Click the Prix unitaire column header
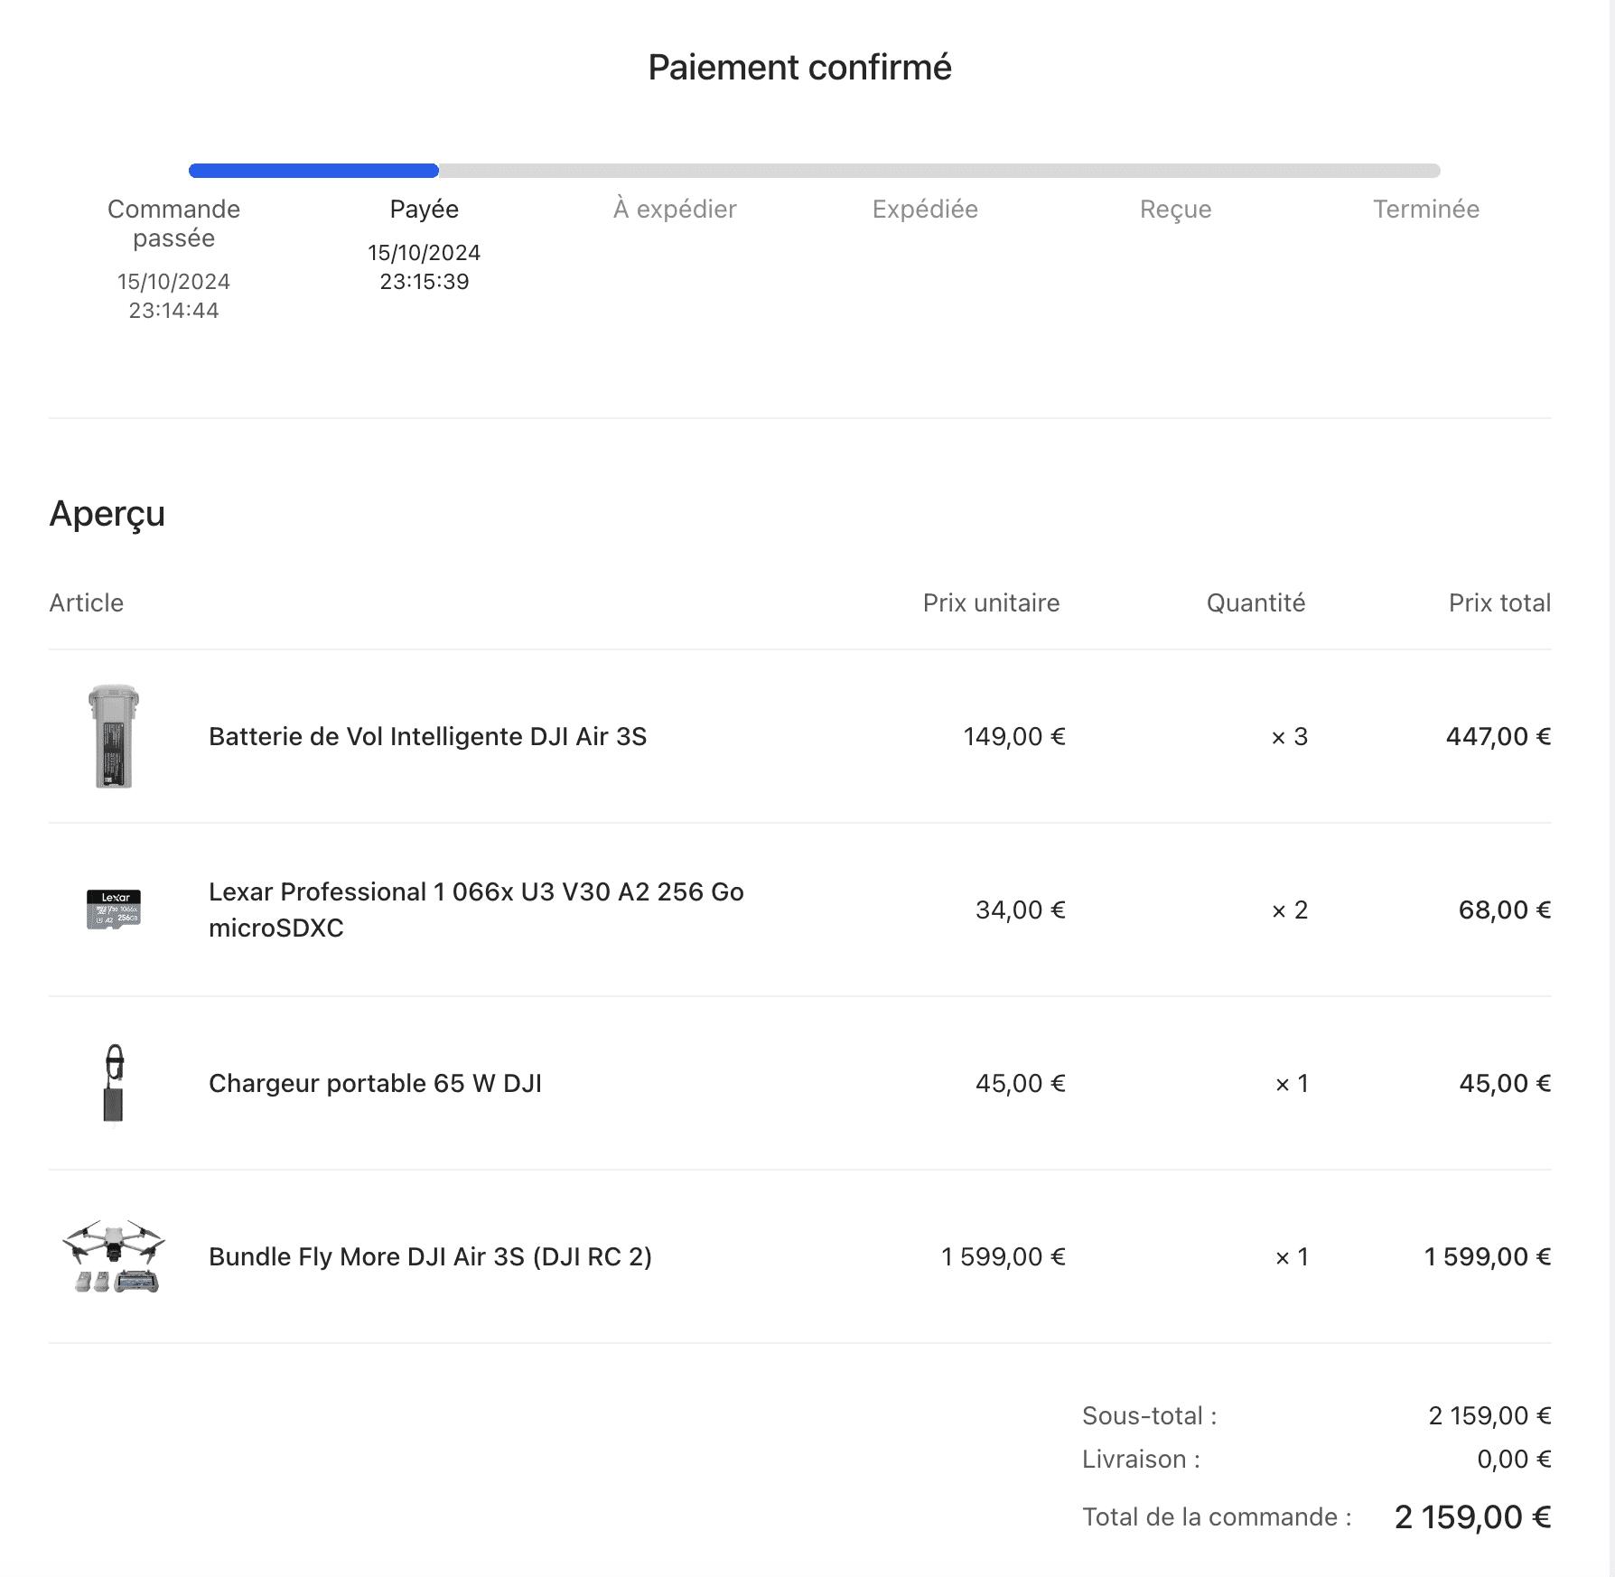1615x1577 pixels. click(x=991, y=602)
